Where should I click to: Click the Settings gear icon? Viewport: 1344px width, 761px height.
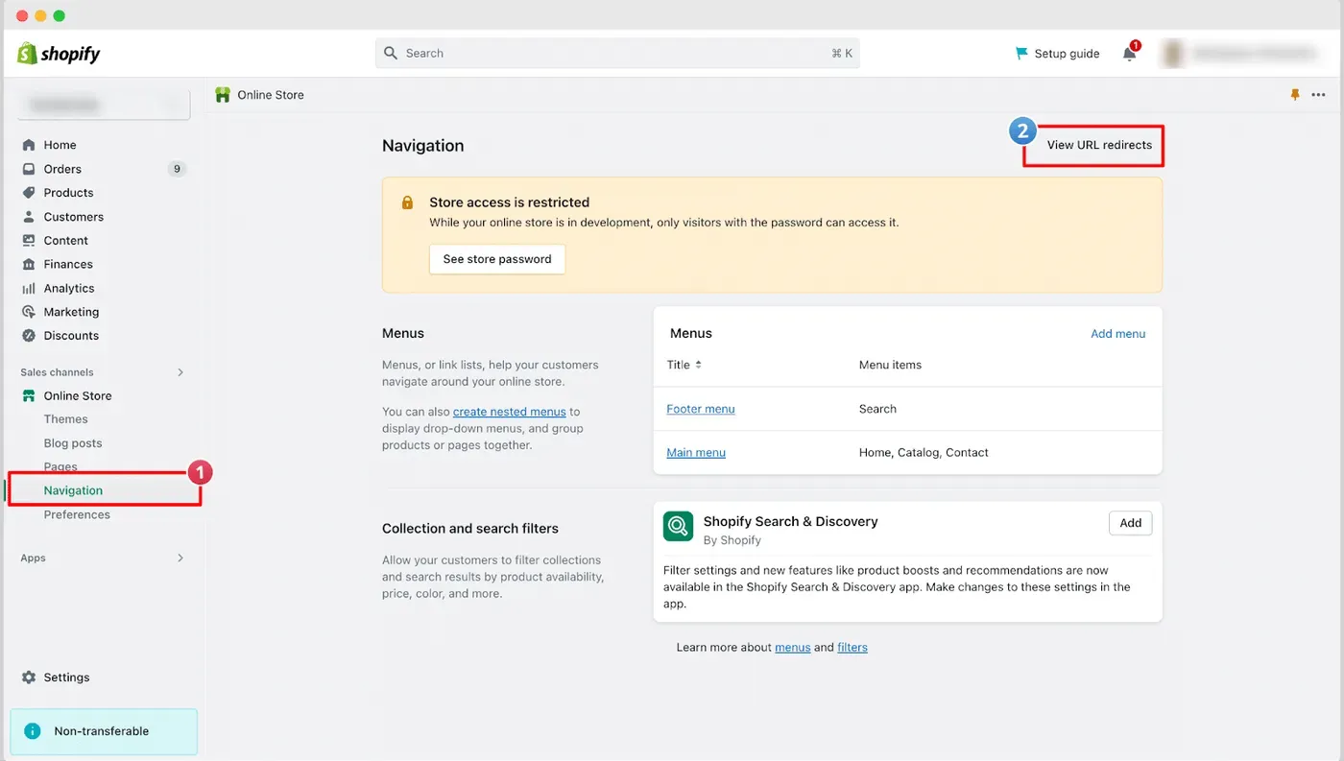[x=29, y=678]
